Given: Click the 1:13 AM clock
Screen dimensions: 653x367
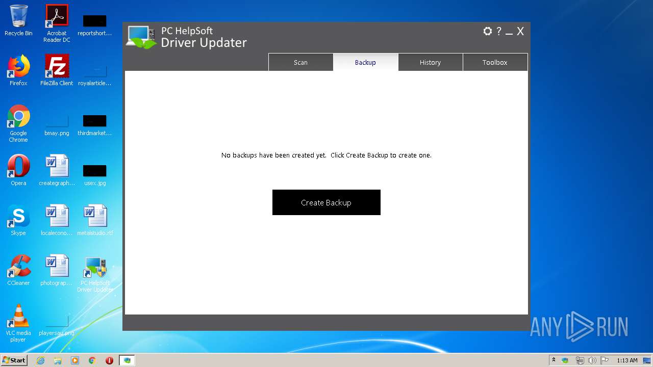Looking at the screenshot, I should click(x=627, y=360).
